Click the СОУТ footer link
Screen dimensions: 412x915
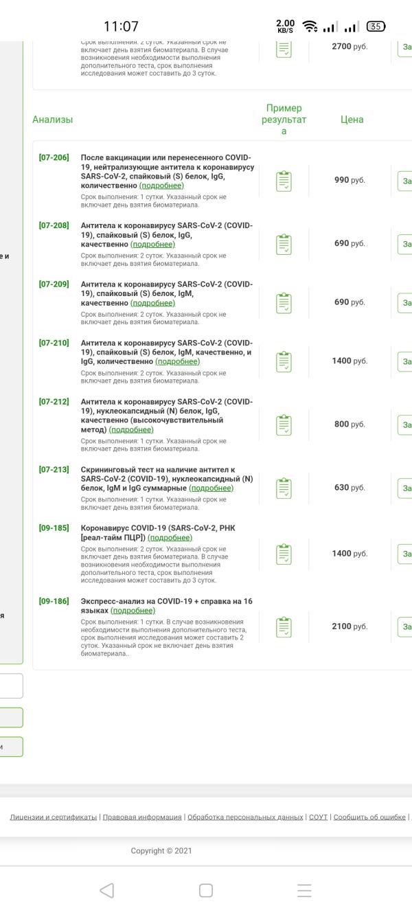[x=318, y=817]
